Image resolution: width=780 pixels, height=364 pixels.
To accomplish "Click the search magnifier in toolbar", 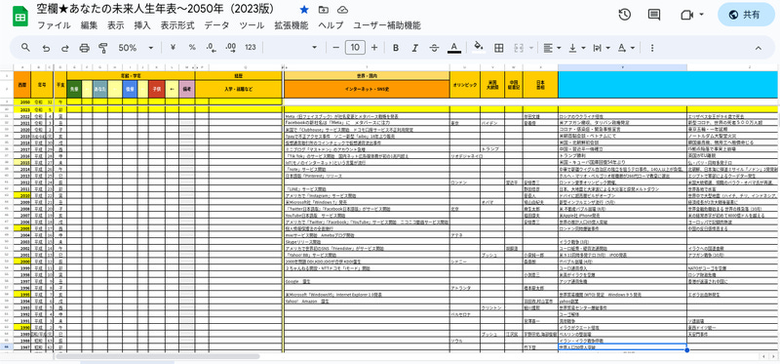I will pyautogui.click(x=25, y=47).
